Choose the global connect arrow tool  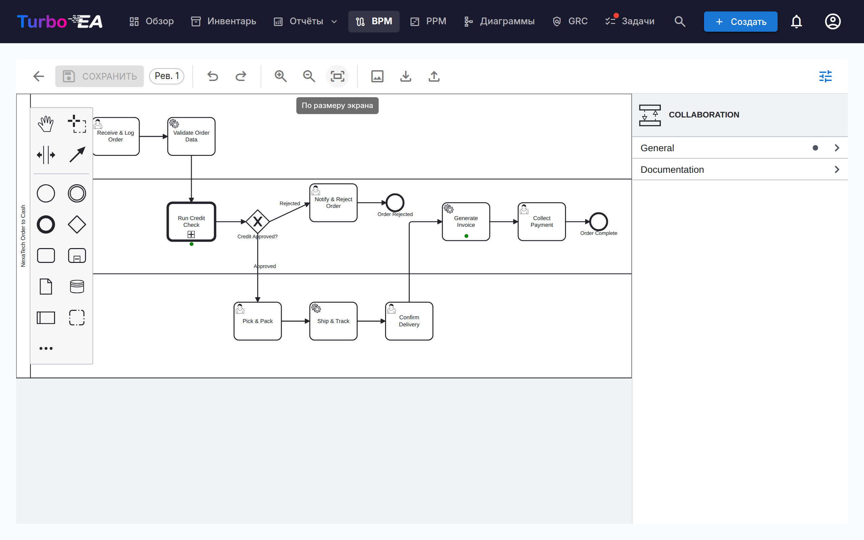click(x=77, y=155)
